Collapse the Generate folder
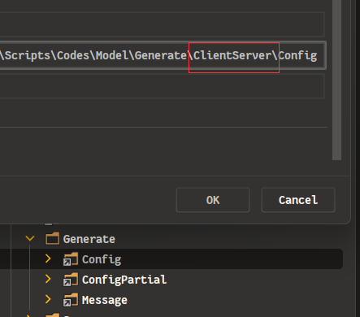 [x=30, y=239]
